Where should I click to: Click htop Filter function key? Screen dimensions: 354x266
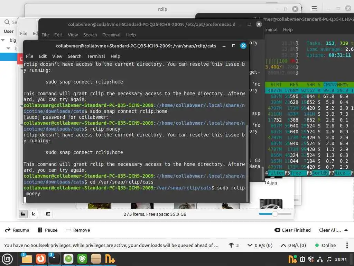[x=275, y=173]
